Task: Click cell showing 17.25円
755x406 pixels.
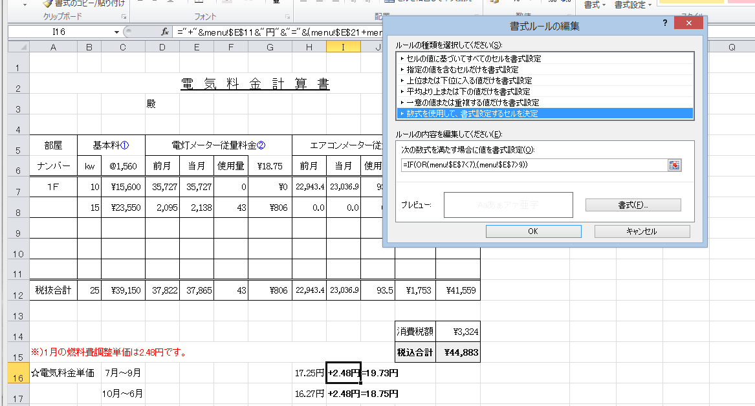Action: pyautogui.click(x=310, y=373)
